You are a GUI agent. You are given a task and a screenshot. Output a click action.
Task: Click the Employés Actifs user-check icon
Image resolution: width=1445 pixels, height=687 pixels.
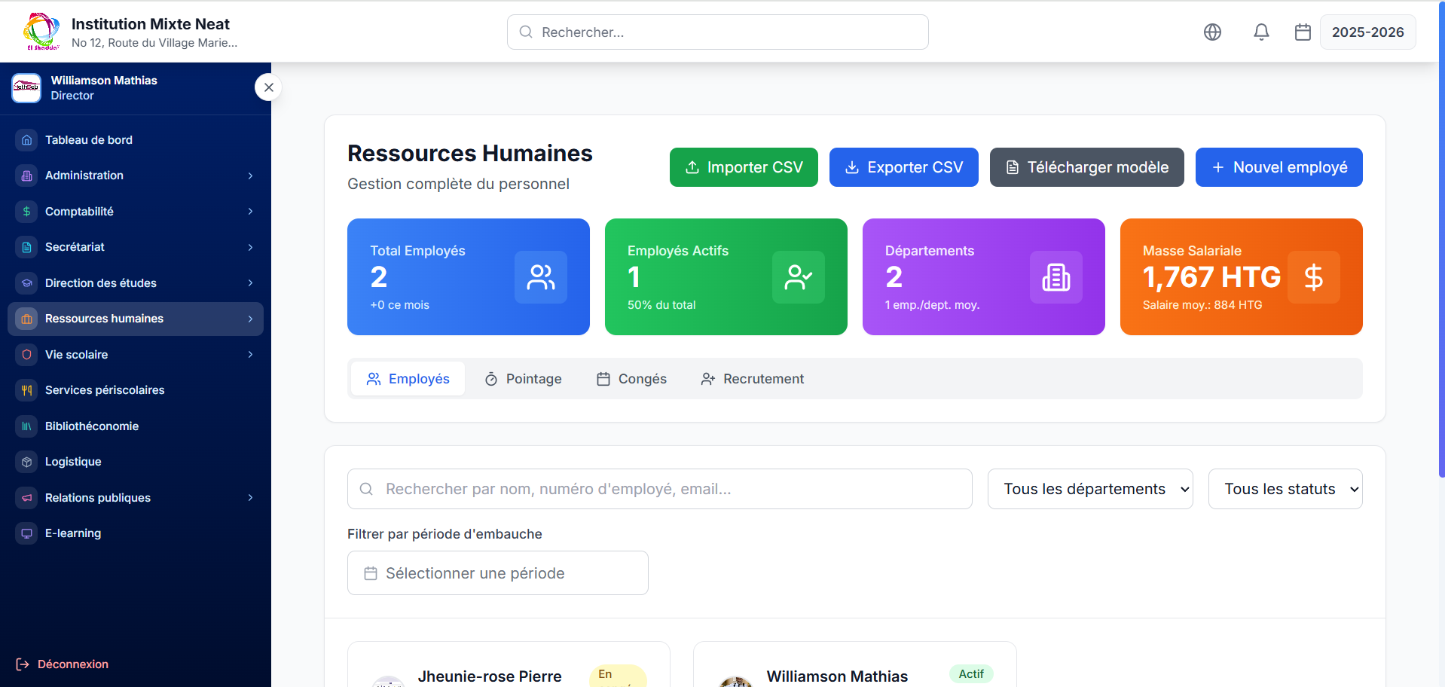pyautogui.click(x=798, y=277)
